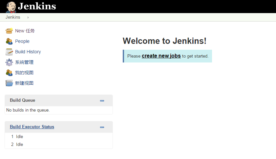Image resolution: width=276 pixels, height=159 pixels.
Task: Click the Build History notepad icon
Action: pos(9,52)
